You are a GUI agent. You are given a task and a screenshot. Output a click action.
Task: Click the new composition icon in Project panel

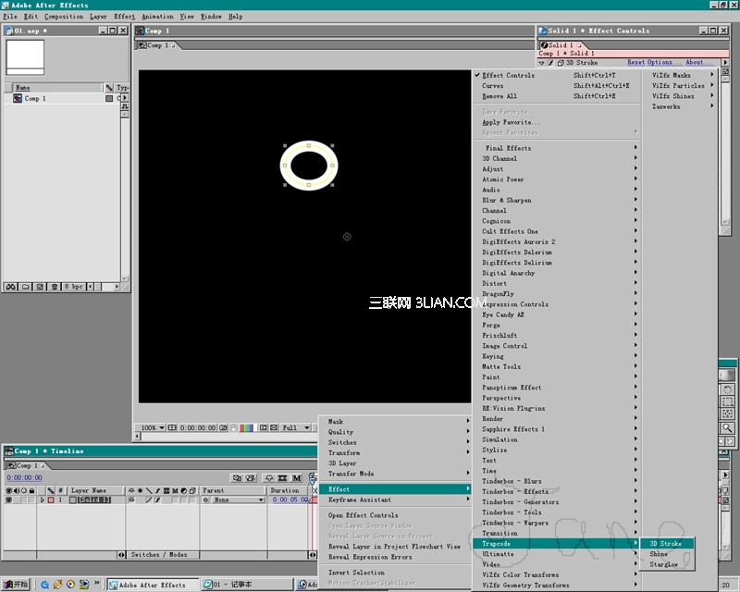(x=41, y=287)
